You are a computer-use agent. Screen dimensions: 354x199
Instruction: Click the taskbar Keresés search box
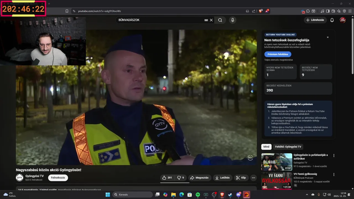(132, 195)
